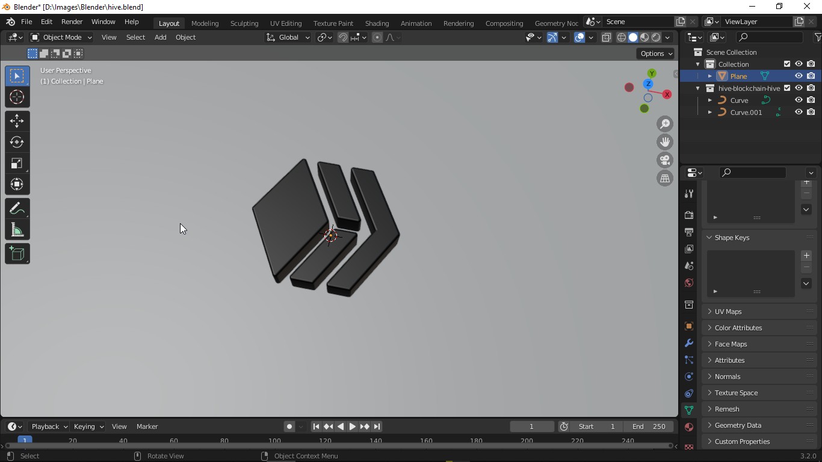
Task: Open the Scene properties tab
Action: tap(689, 265)
